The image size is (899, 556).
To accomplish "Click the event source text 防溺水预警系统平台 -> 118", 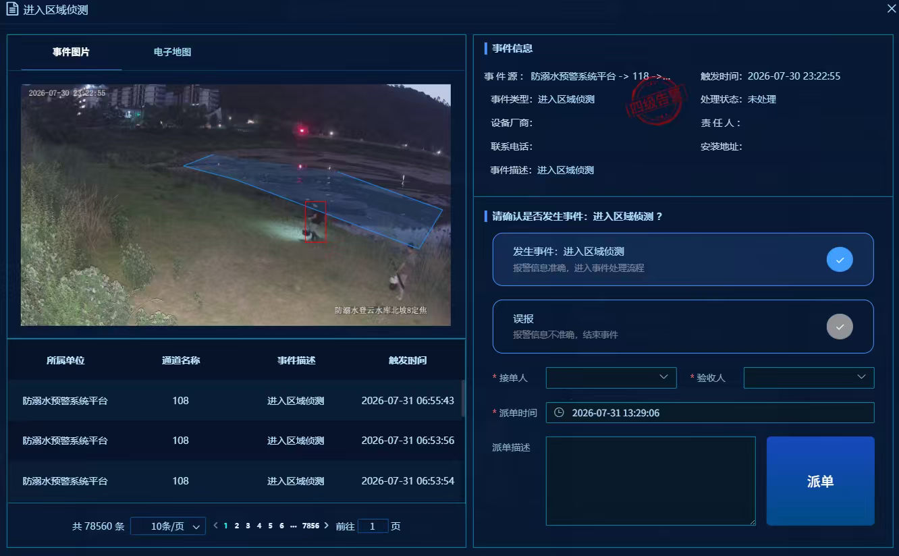I will [601, 76].
